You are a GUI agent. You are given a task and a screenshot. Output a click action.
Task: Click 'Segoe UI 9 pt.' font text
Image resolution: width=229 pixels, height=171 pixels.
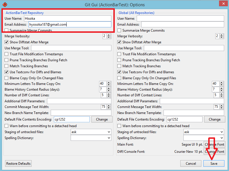pos(192,144)
